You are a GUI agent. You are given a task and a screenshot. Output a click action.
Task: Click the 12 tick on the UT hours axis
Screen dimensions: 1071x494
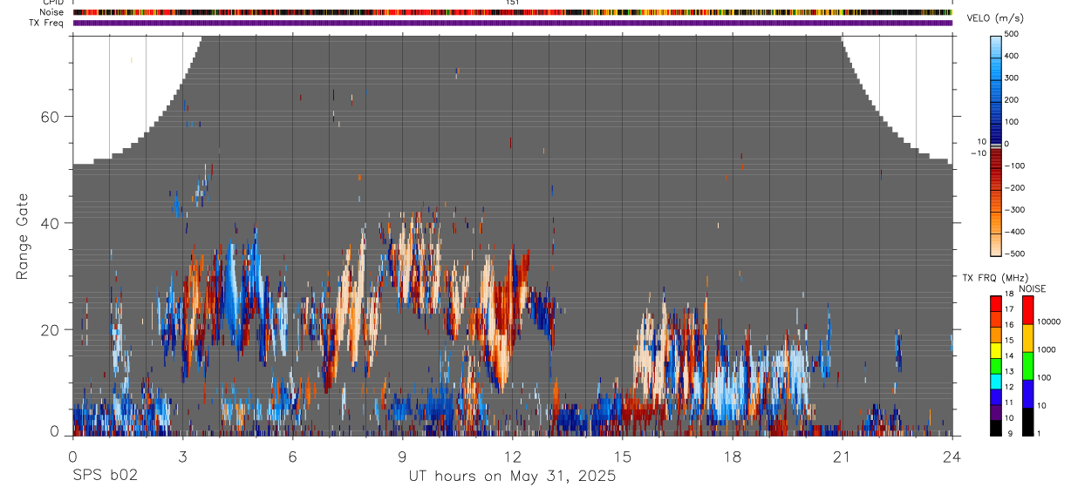coord(513,456)
